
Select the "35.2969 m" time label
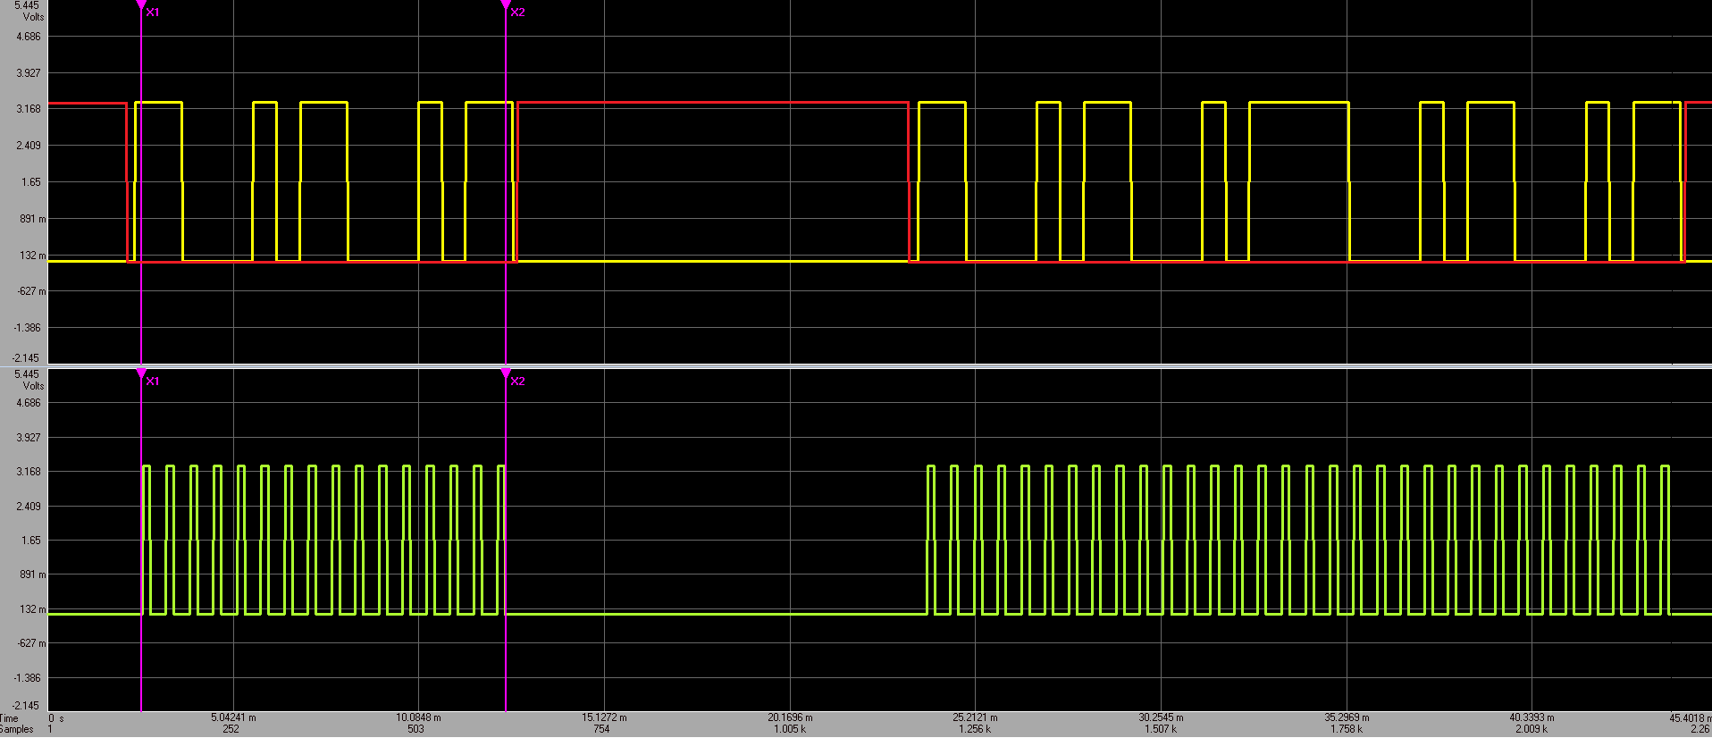1347,717
